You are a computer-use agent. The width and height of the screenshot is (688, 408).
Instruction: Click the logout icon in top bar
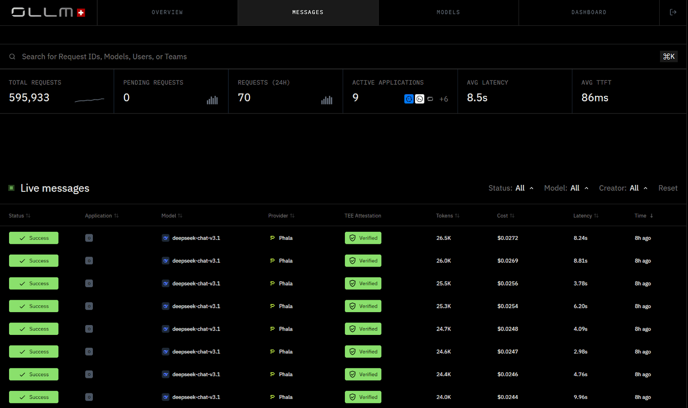point(673,12)
